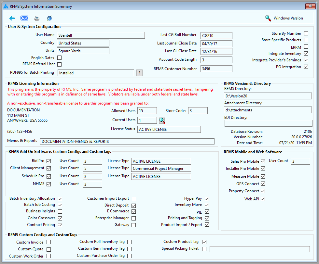Toggle Client Management checkbox
Screen dimensions: 319x264
49,168
